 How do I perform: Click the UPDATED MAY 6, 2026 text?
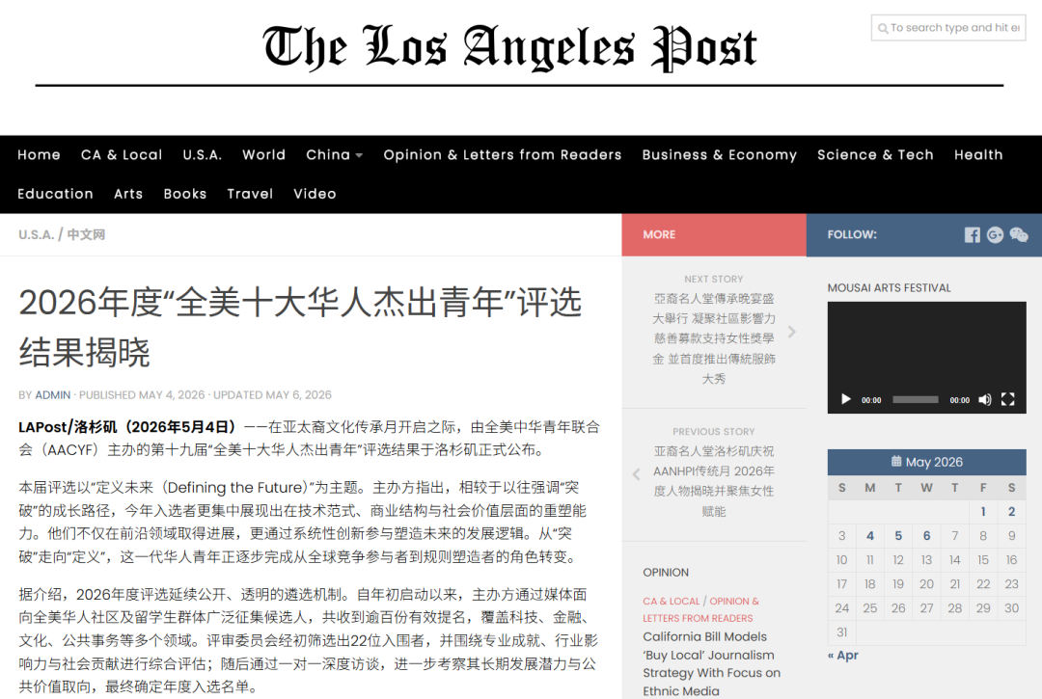pos(272,395)
